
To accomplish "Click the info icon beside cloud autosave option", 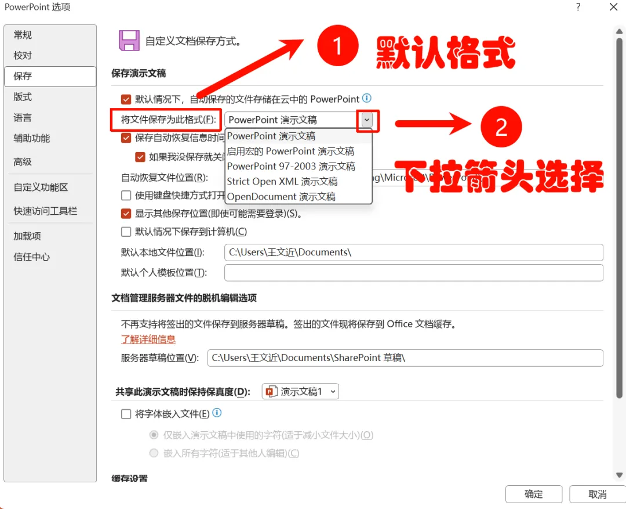I will [x=366, y=98].
